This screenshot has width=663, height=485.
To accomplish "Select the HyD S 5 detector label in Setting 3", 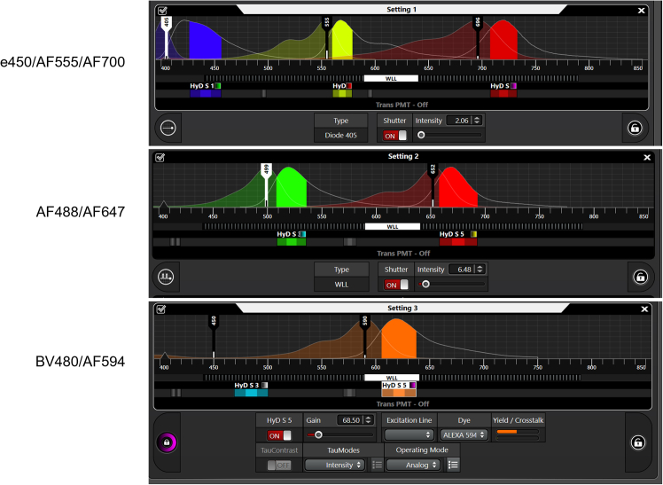I will 394,386.
